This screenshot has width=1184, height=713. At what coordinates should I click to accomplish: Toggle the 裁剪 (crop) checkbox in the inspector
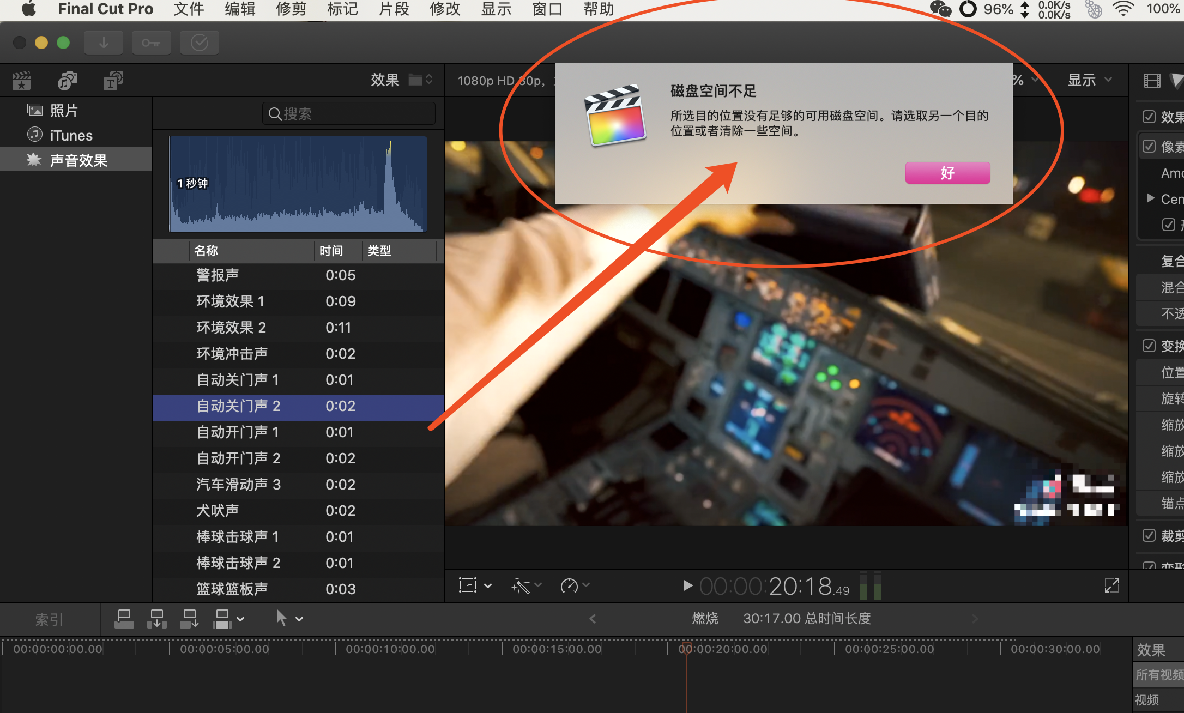[1149, 535]
